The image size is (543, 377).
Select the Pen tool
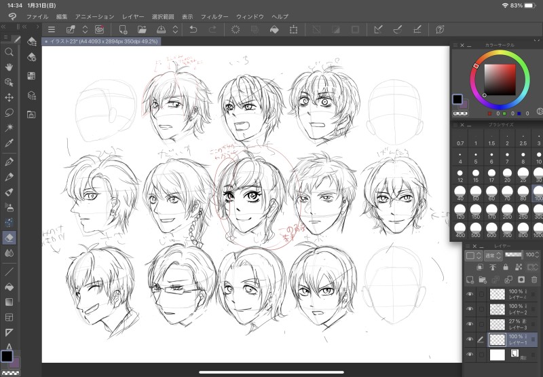click(9, 162)
